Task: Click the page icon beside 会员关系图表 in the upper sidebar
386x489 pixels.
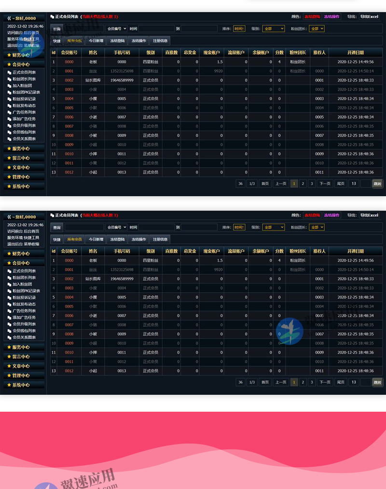Action: 10,139
